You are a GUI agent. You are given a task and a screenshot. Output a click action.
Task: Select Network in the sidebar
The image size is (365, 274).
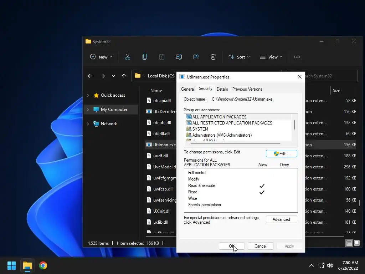click(109, 124)
